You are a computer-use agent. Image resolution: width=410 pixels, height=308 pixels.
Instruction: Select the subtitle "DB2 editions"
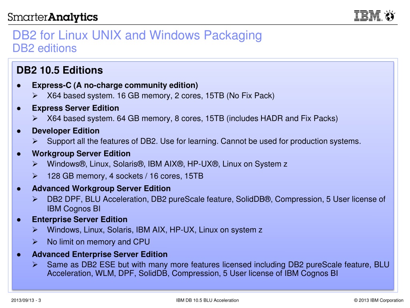(x=45, y=49)
